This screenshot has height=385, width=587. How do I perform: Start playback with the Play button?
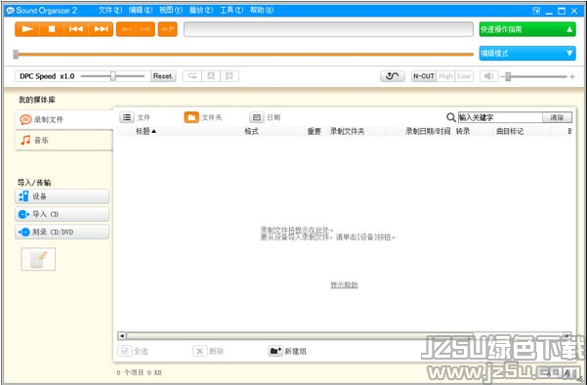click(x=27, y=29)
